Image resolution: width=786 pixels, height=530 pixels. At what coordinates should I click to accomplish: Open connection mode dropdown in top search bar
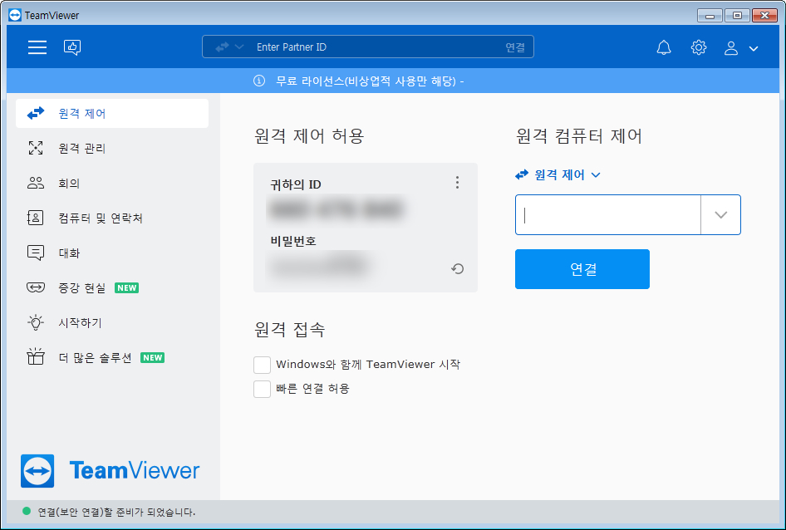click(x=229, y=47)
